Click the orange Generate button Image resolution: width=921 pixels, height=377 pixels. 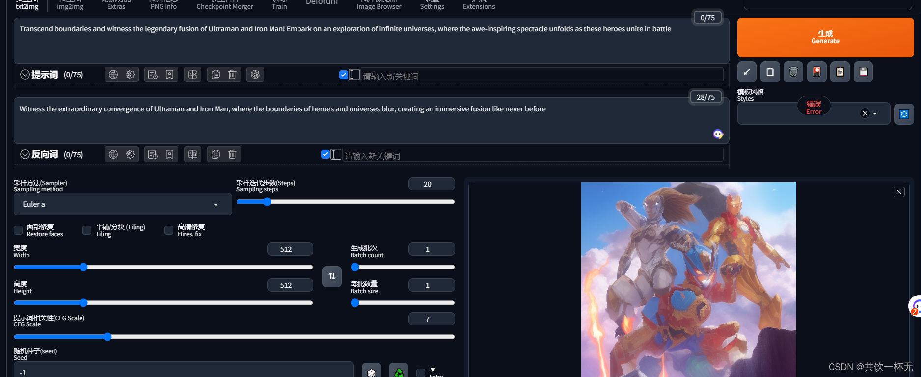coord(825,38)
